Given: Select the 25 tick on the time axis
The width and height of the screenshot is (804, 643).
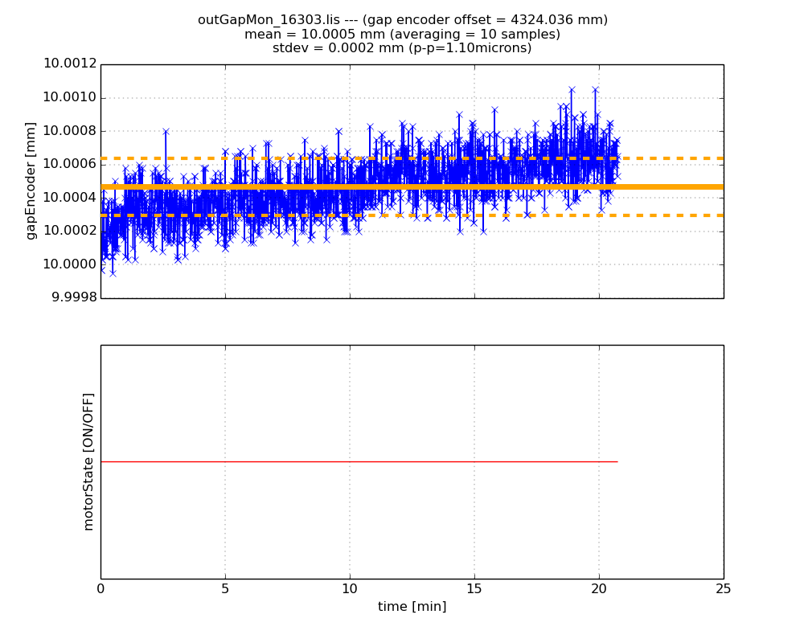Looking at the screenshot, I should click(x=723, y=589).
